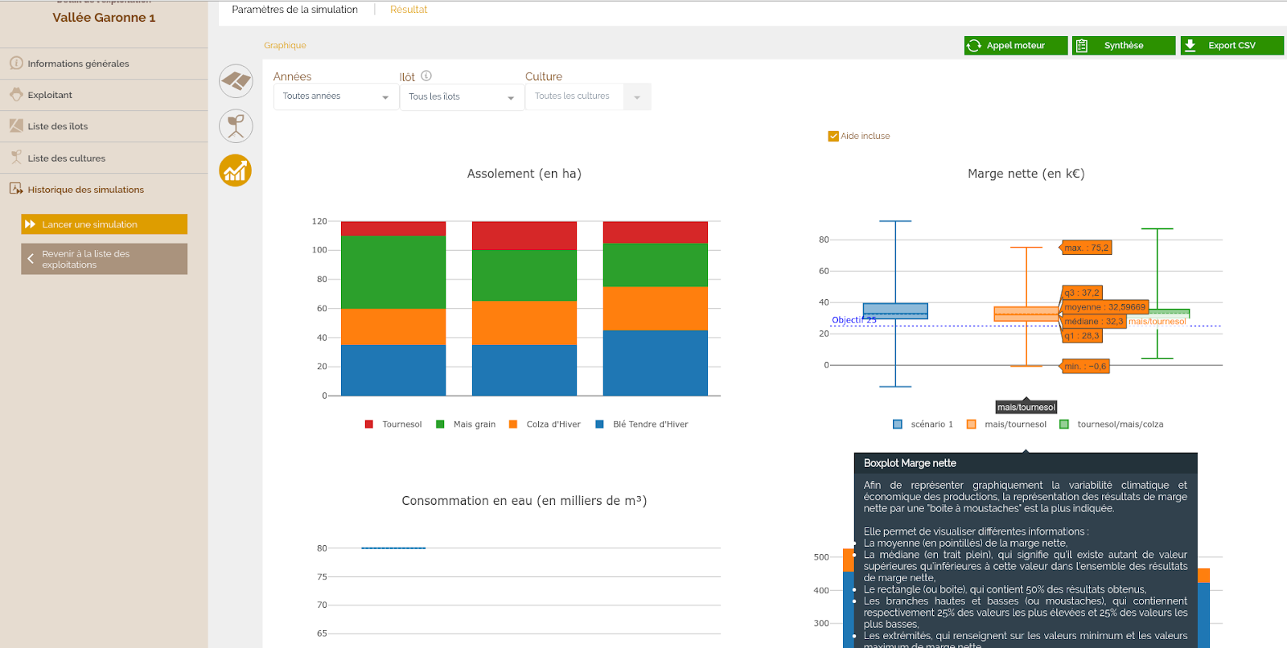
Task: Click the 'max. : 75,2' boxplot label
Action: [1086, 248]
